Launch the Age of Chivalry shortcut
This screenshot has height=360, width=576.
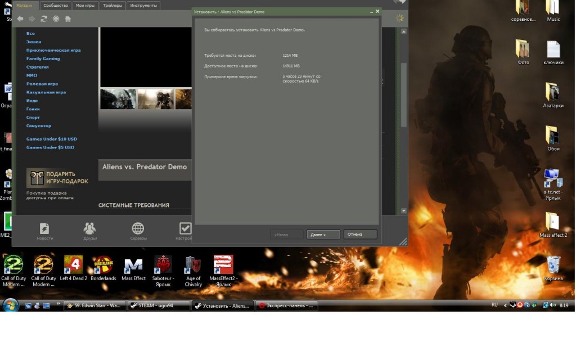pyautogui.click(x=193, y=271)
